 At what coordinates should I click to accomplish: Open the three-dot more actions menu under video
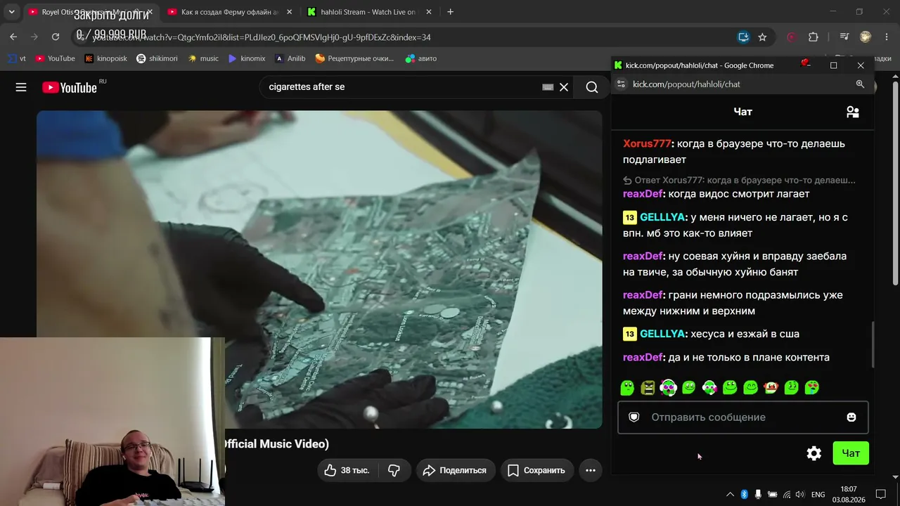point(591,470)
